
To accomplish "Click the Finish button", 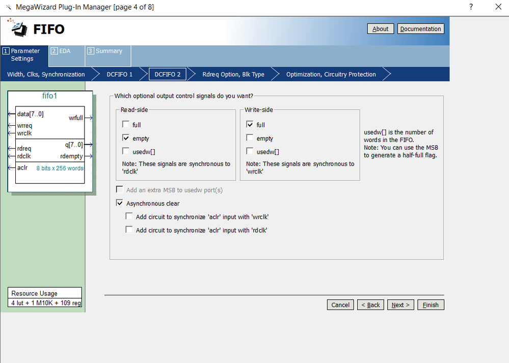I will [431, 305].
